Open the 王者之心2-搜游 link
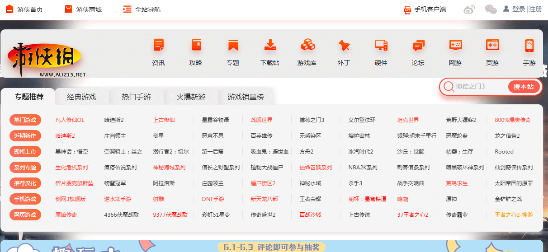 pos(514,215)
